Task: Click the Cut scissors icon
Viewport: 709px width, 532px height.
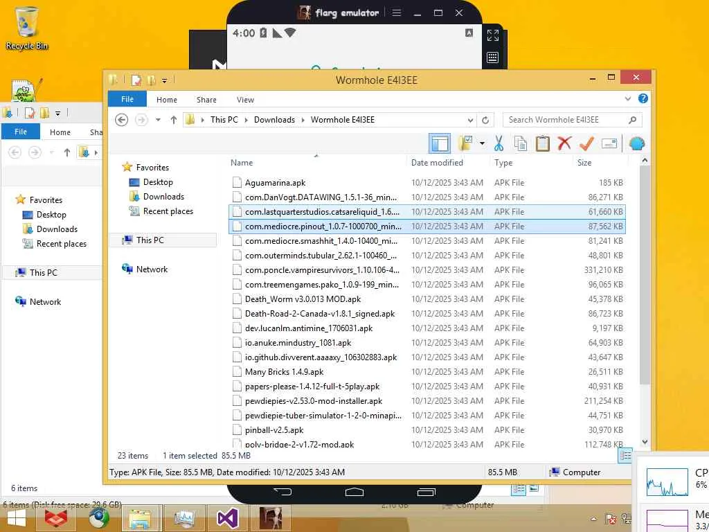Action: coord(499,144)
